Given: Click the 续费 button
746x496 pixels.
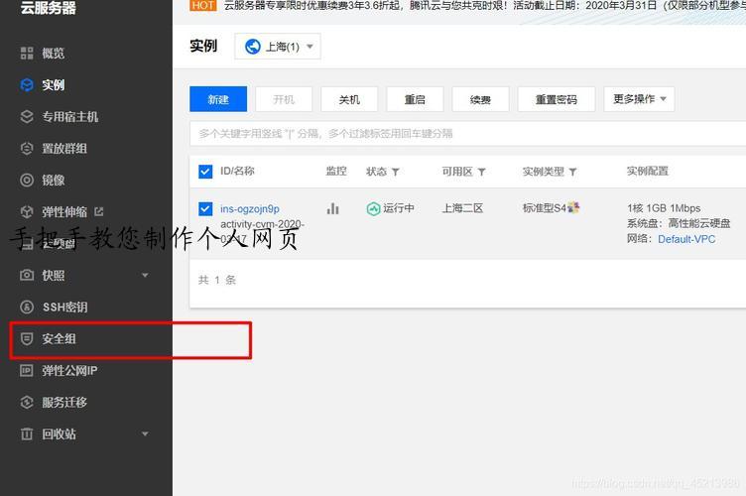Looking at the screenshot, I should pyautogui.click(x=480, y=99).
